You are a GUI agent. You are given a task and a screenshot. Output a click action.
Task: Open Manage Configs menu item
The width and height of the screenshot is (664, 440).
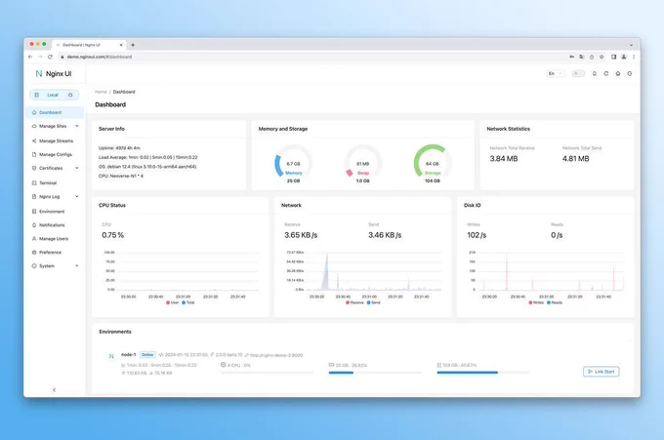click(x=55, y=154)
